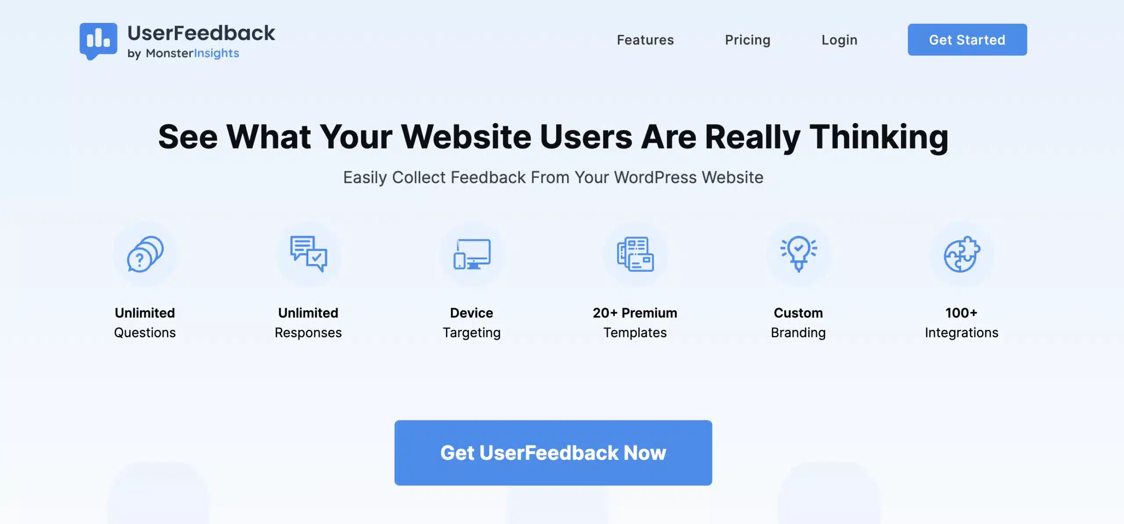Screen dimensions: 1124x524
Task: Click the Features navigation menu item
Action: click(645, 40)
